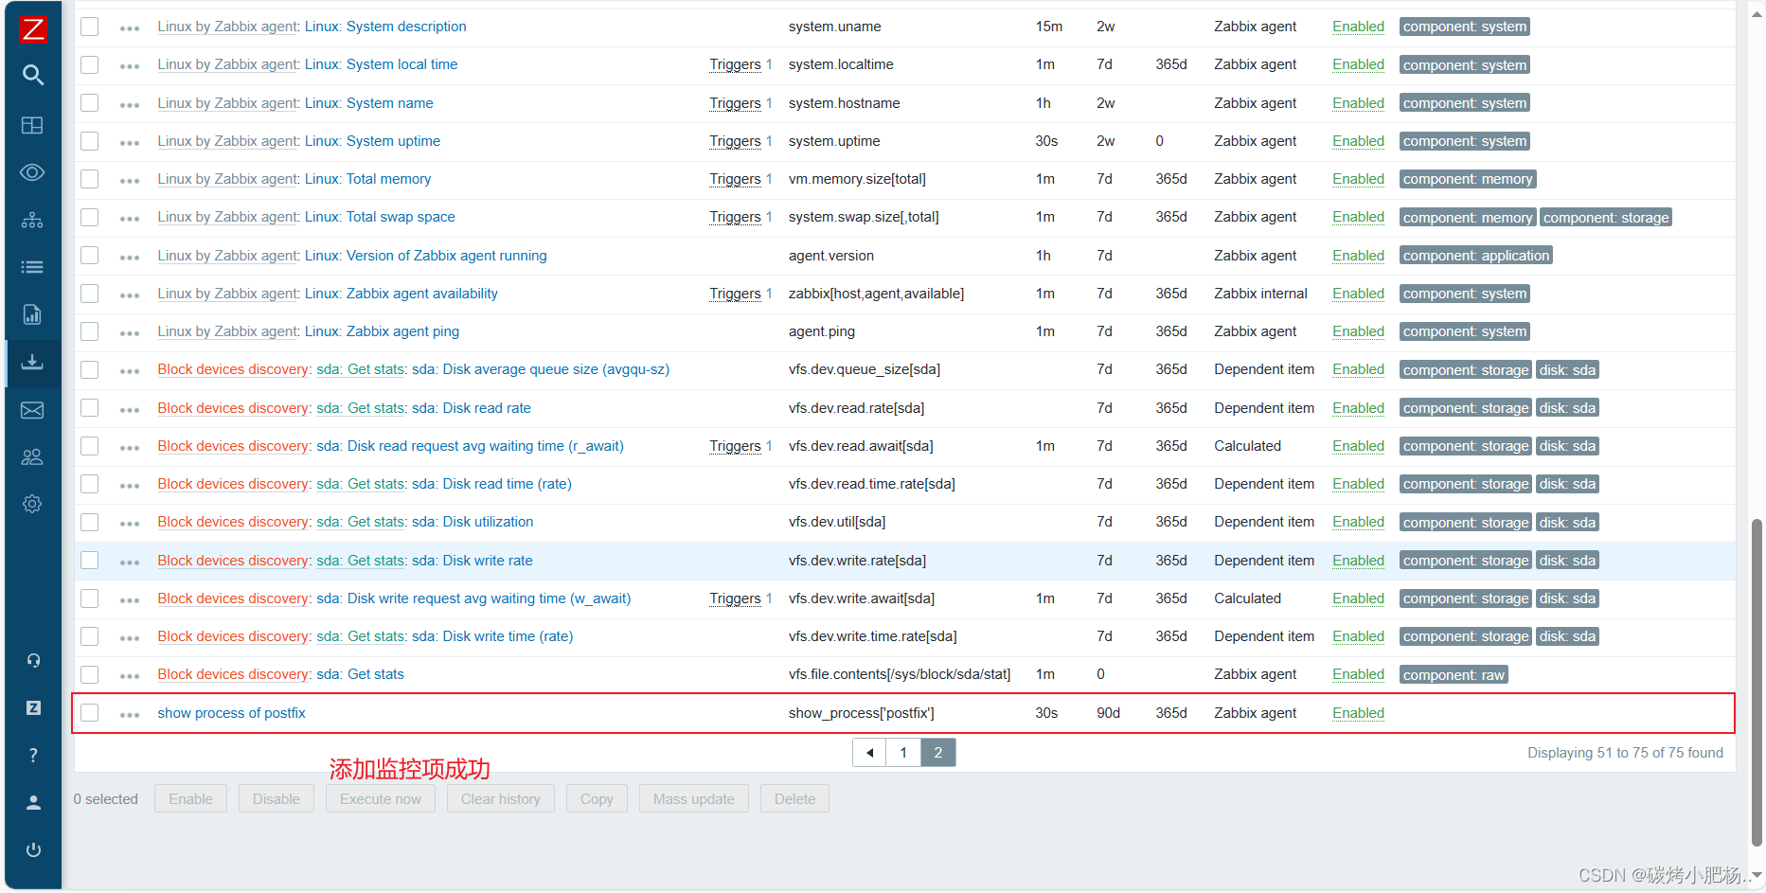Open Triggers link for Disk write request avg waiting
1766x893 pixels.
tap(735, 598)
